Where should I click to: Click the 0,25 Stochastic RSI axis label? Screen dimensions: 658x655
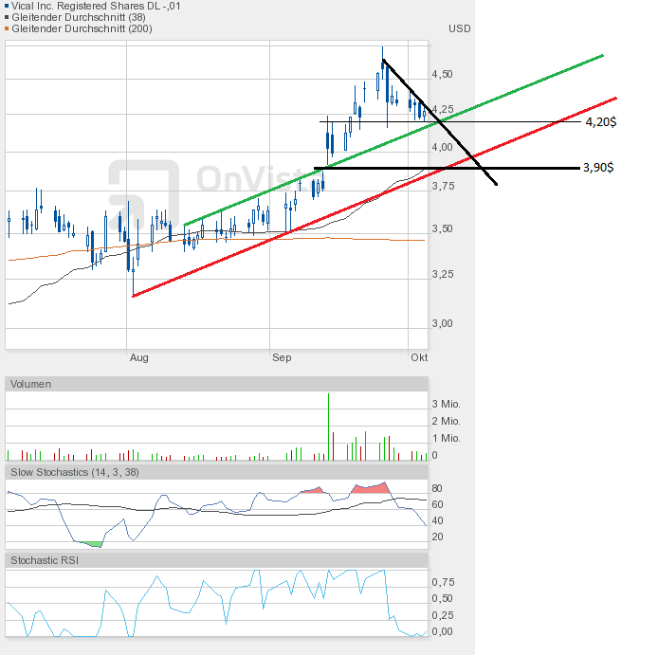coord(443,615)
